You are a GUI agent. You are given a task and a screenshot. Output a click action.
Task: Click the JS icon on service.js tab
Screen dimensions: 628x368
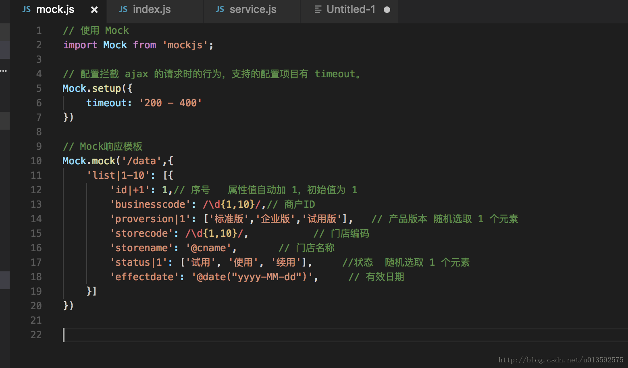coord(220,9)
